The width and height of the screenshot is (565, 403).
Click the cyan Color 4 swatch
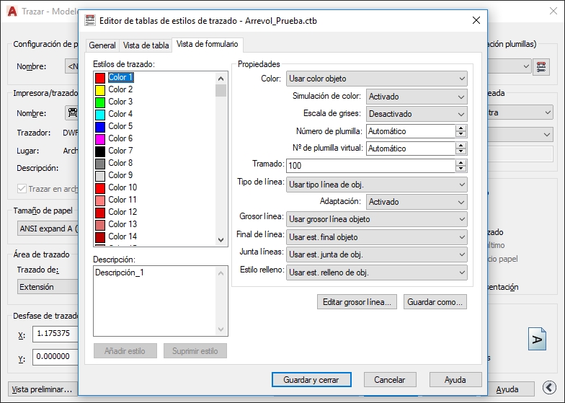(99, 114)
